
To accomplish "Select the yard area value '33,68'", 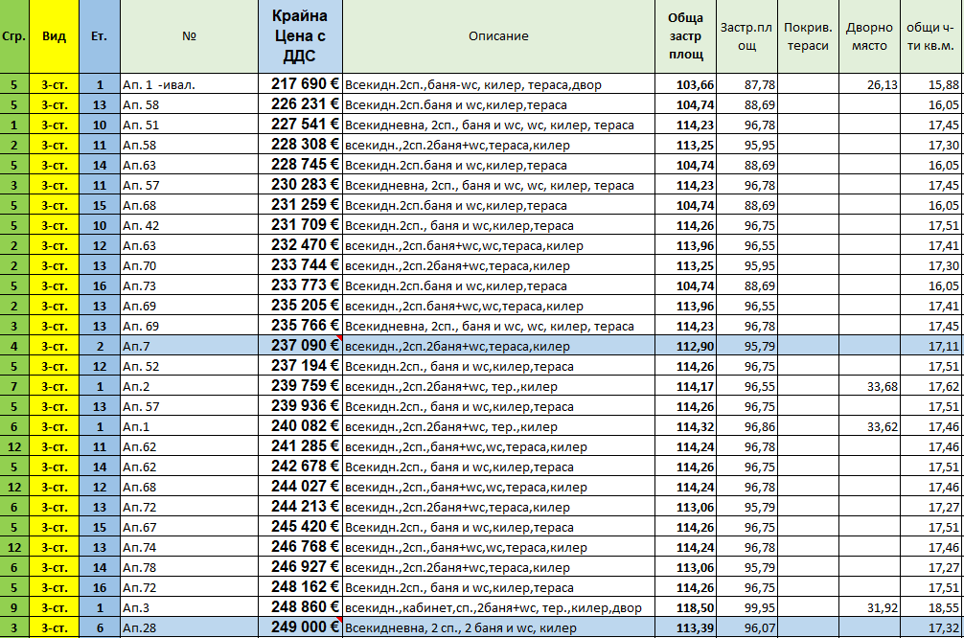I will pyautogui.click(x=869, y=387).
